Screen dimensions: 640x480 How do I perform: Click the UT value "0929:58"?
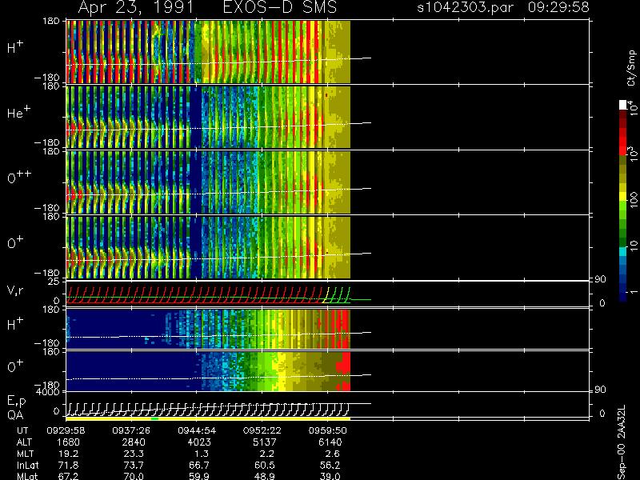click(x=66, y=430)
